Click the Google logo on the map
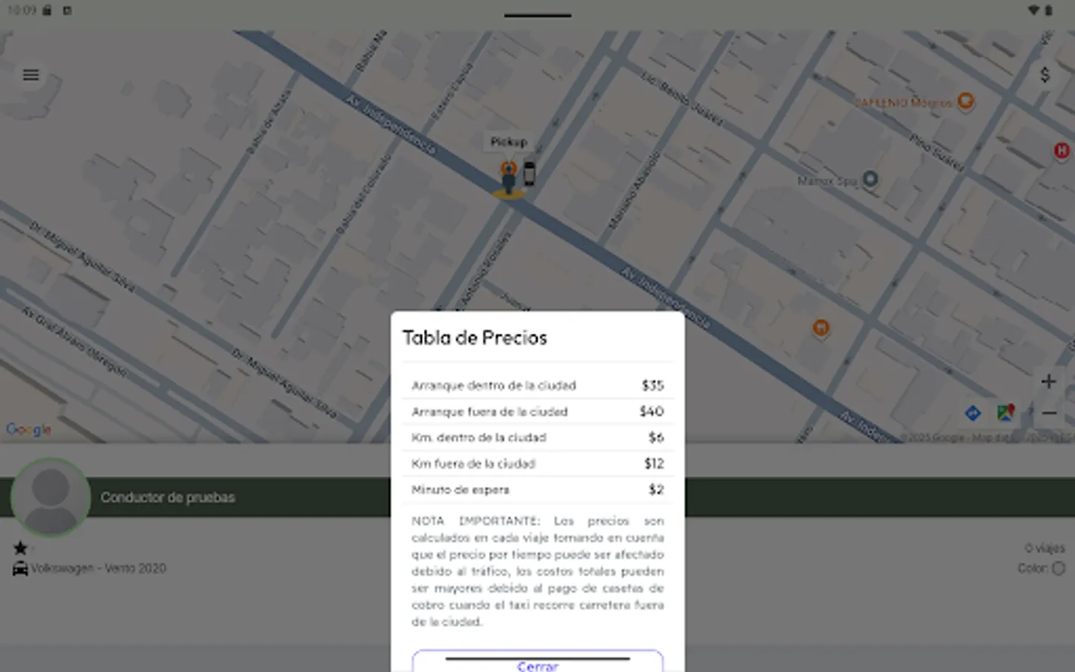Viewport: 1075px width, 672px height. (x=28, y=429)
